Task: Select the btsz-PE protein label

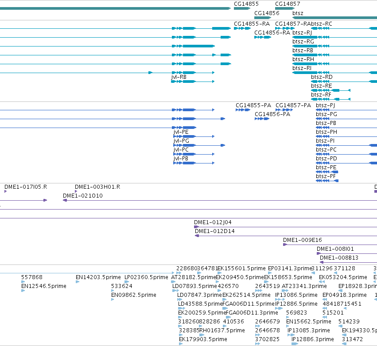Action: (x=326, y=167)
